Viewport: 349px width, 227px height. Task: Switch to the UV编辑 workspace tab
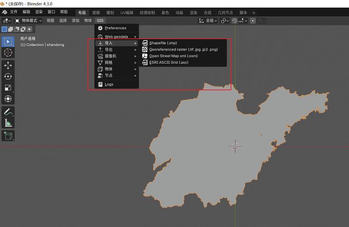pyautogui.click(x=127, y=13)
